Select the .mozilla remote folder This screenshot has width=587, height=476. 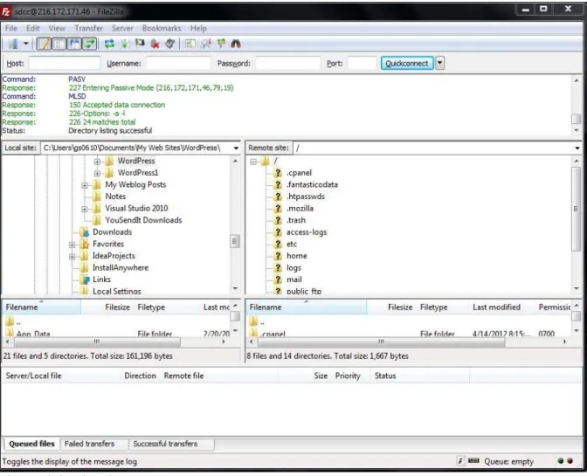300,209
